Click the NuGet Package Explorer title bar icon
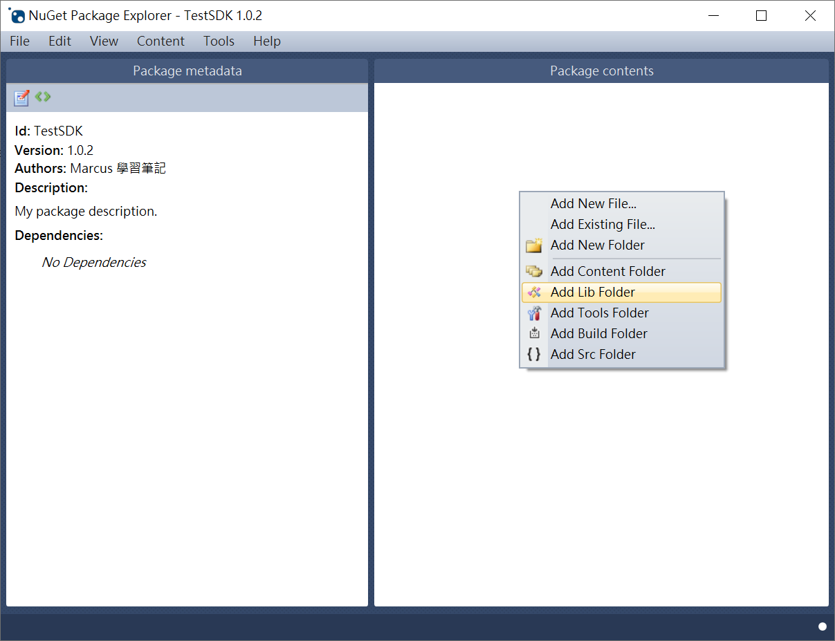The width and height of the screenshot is (835, 641). tap(15, 15)
